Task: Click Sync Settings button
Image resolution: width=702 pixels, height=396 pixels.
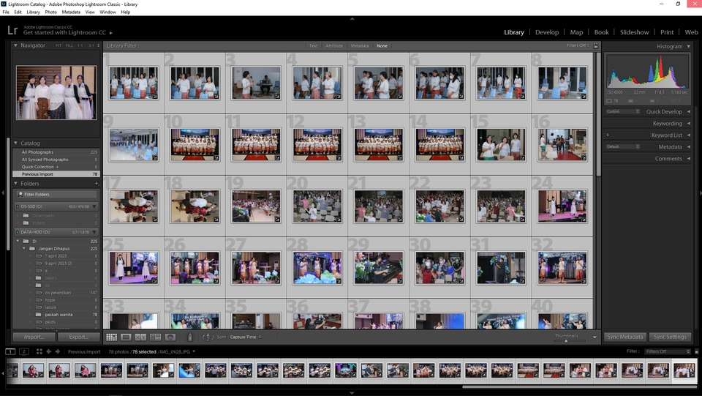Action: [670, 337]
